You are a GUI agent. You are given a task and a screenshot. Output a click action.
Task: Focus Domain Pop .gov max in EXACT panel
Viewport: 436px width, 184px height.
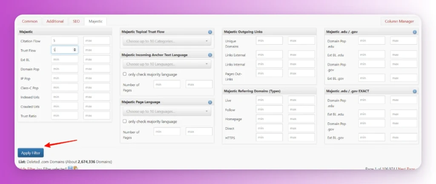click(404, 123)
